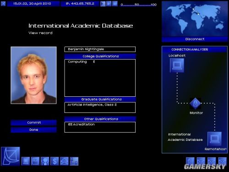Screen dimensions: 229x172
Task: Click the date and time display
Action: 33,4
